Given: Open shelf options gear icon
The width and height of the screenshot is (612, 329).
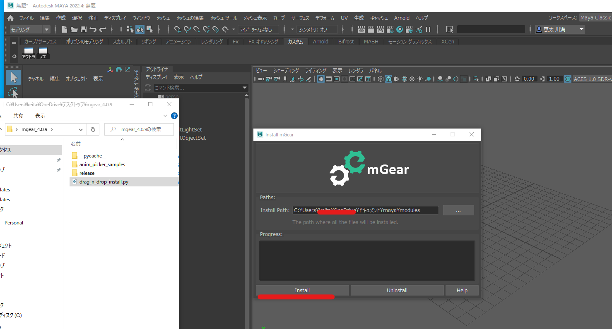Looking at the screenshot, I should [14, 56].
